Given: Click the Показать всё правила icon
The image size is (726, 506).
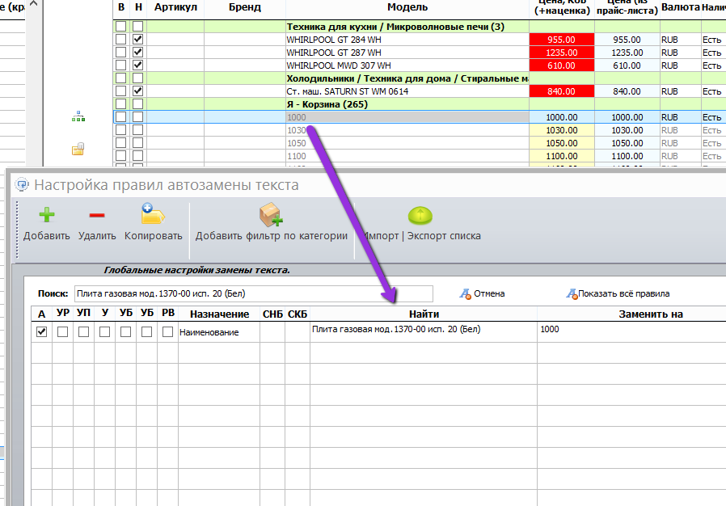Looking at the screenshot, I should point(572,293).
